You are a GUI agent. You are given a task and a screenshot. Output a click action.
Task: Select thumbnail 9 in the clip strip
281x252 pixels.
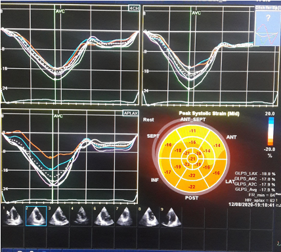tap(171, 216)
